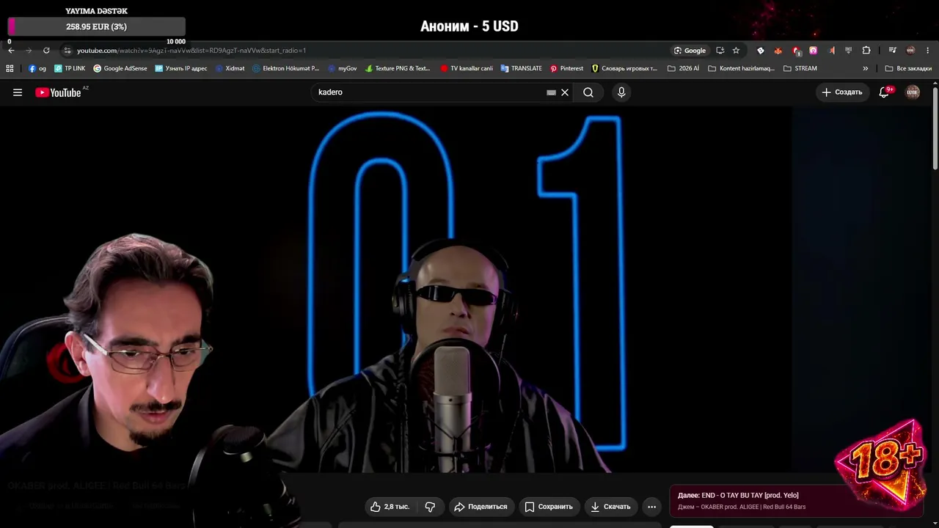Viewport: 939px width, 528px height.
Task: Go to the YouTube home logo
Action: click(x=58, y=92)
